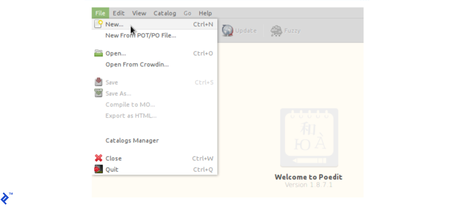
Task: Open the Go menu
Action: (187, 13)
